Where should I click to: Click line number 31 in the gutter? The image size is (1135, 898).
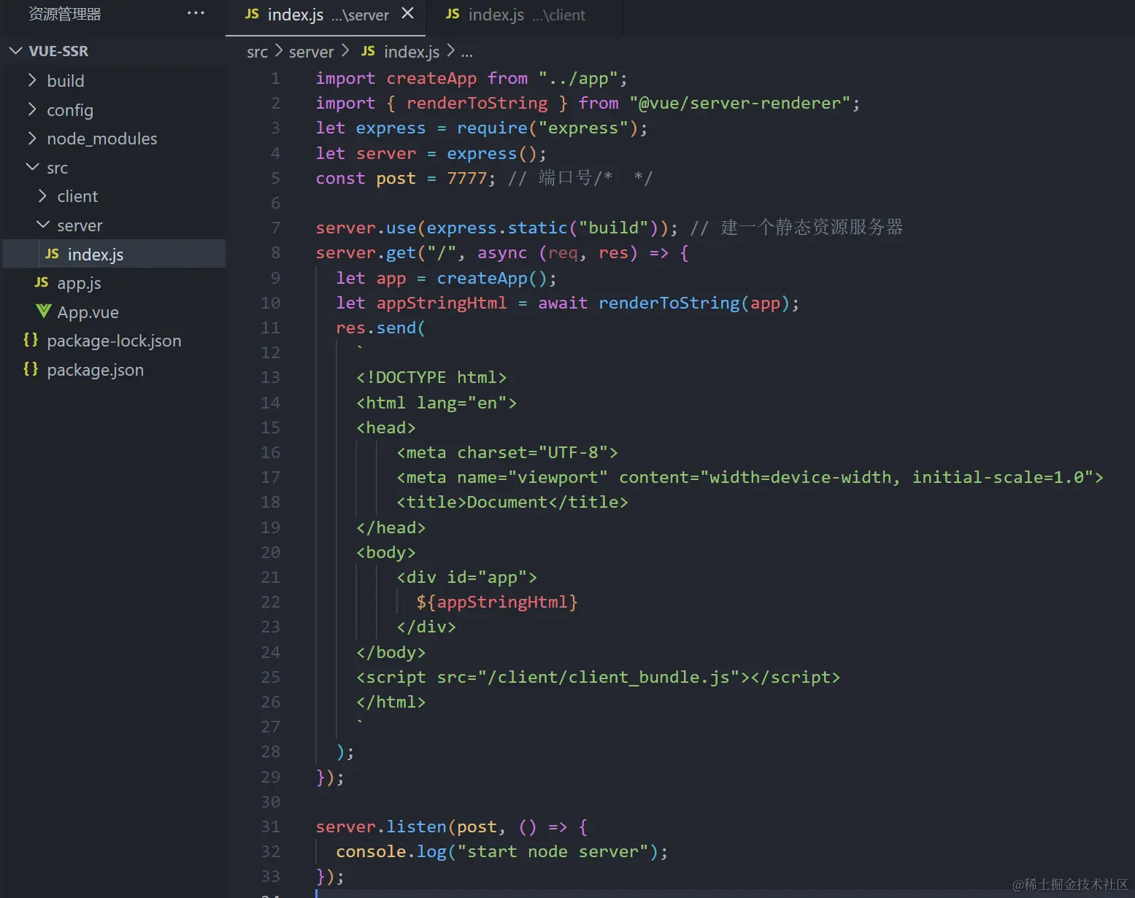[x=270, y=827]
